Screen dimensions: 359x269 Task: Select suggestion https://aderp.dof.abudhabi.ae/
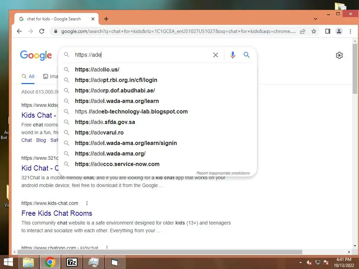[157, 91]
